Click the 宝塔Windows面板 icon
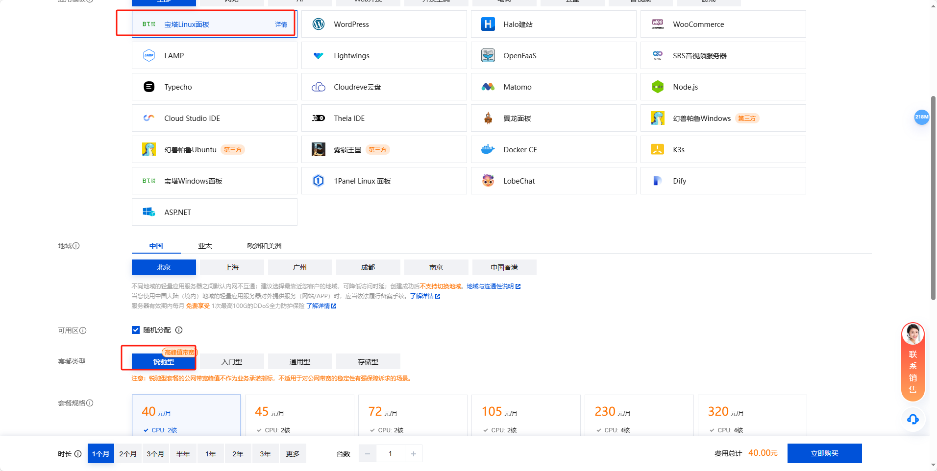This screenshot has width=937, height=471. 149,181
